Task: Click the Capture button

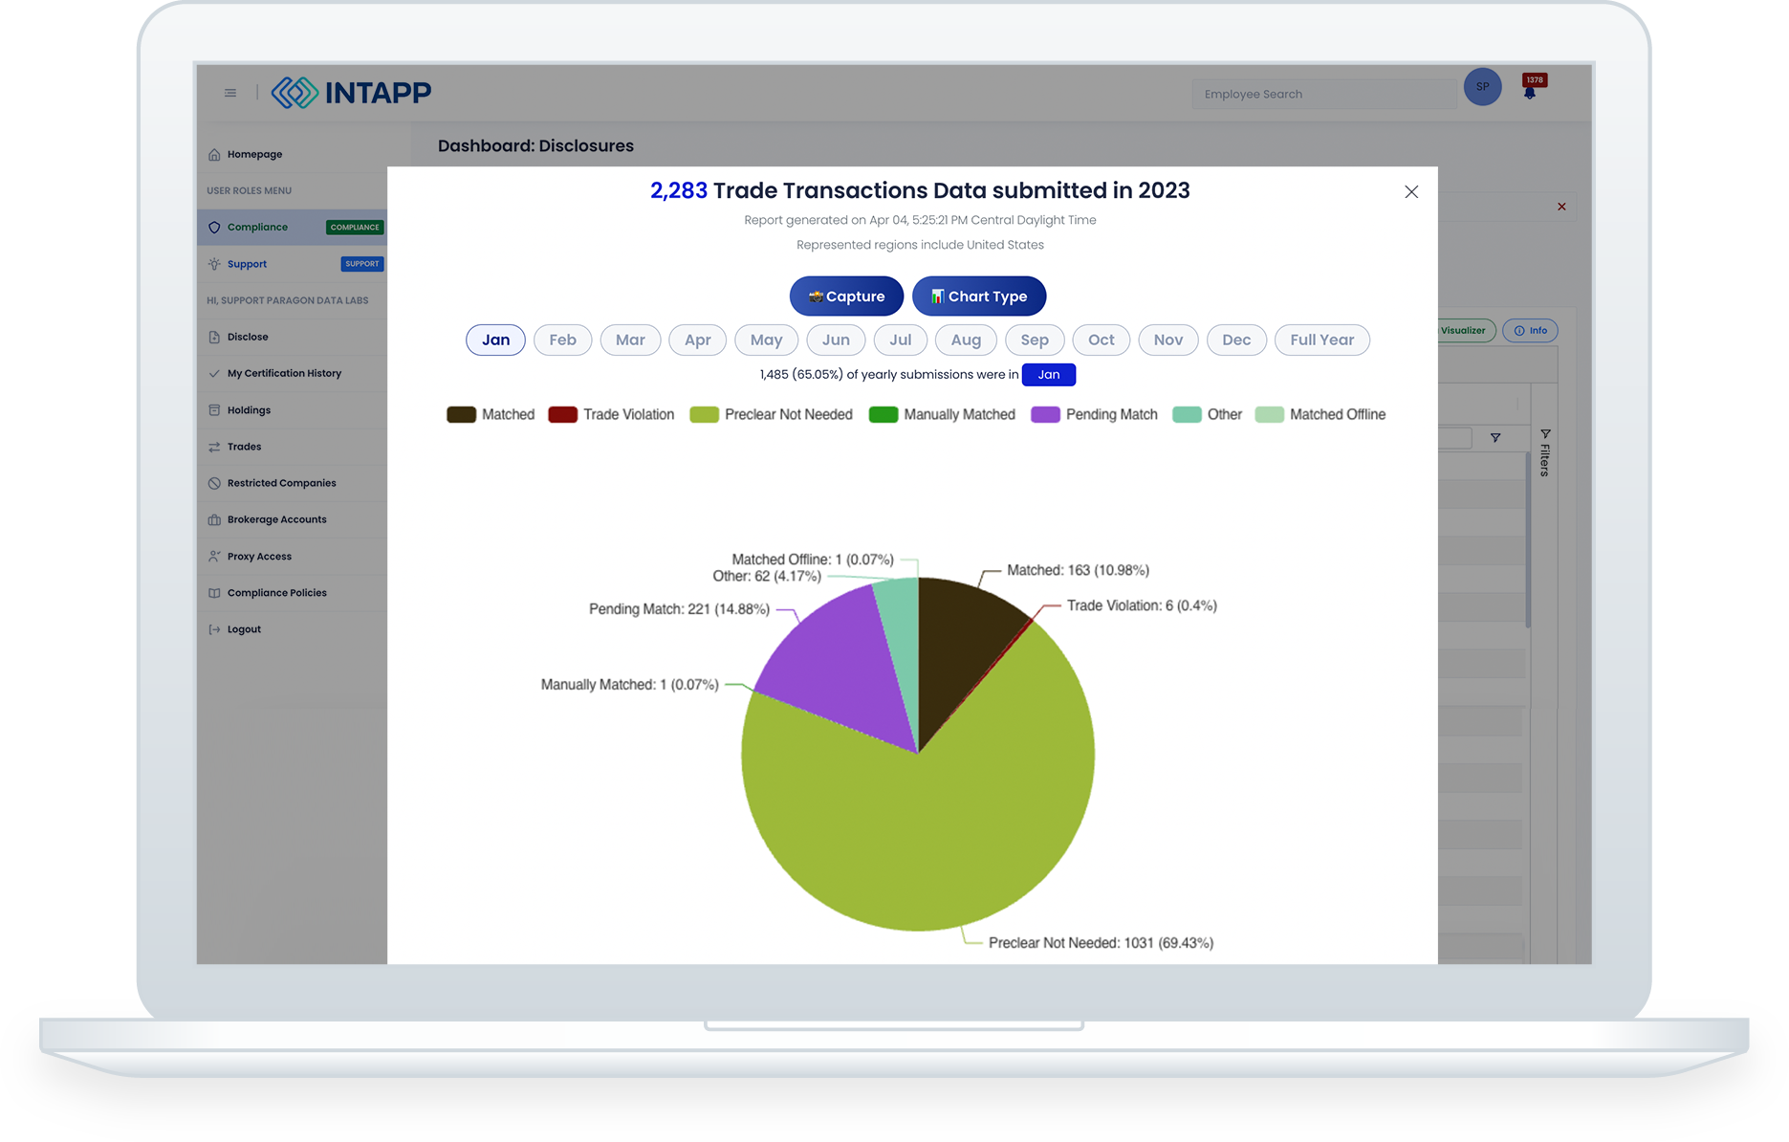Action: pos(845,296)
